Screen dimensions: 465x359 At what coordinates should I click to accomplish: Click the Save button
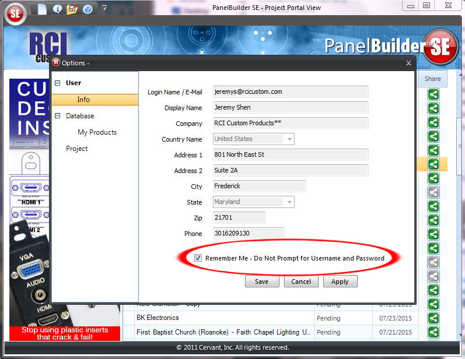[262, 281]
